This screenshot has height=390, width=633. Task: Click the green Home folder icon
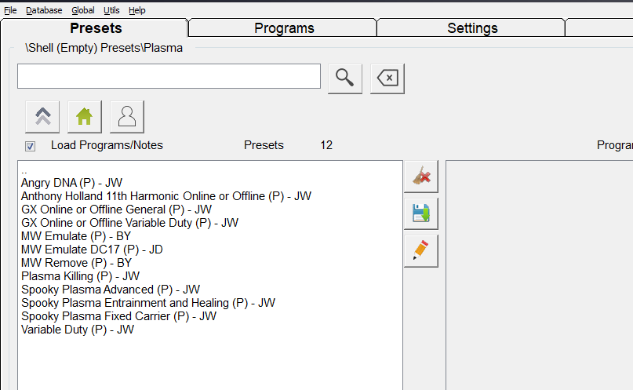(x=85, y=117)
